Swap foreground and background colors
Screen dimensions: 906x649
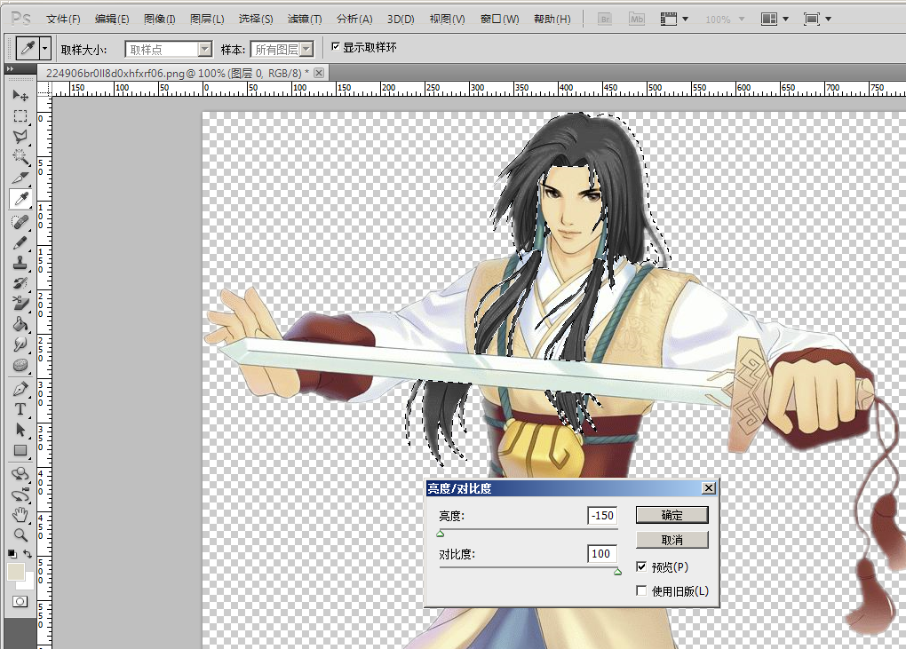(x=28, y=554)
